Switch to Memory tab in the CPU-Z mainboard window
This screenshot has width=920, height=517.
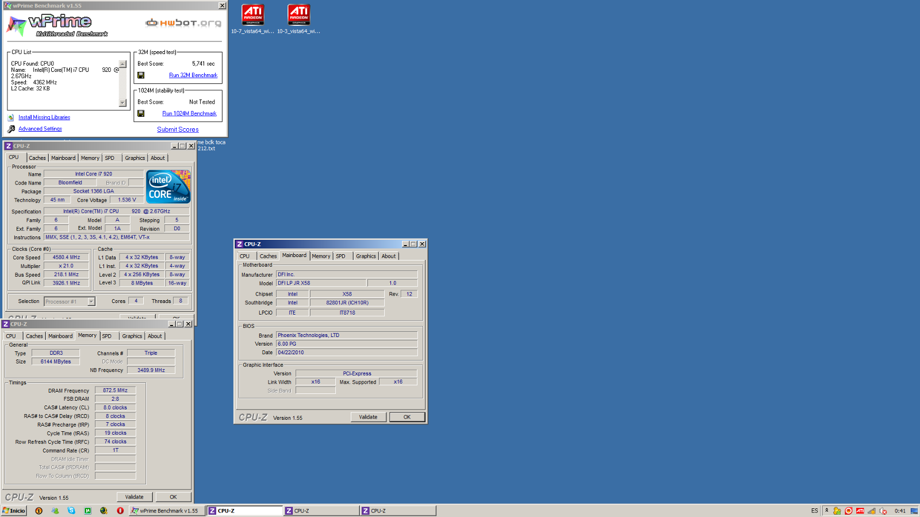[x=321, y=256]
